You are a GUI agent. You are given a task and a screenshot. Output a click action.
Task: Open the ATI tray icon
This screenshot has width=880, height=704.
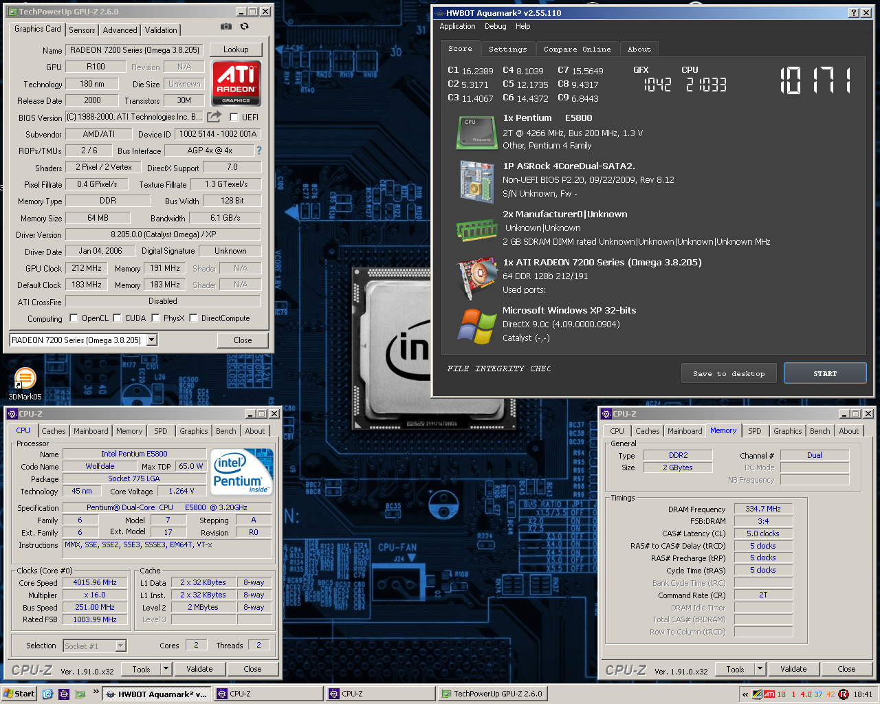tap(769, 694)
